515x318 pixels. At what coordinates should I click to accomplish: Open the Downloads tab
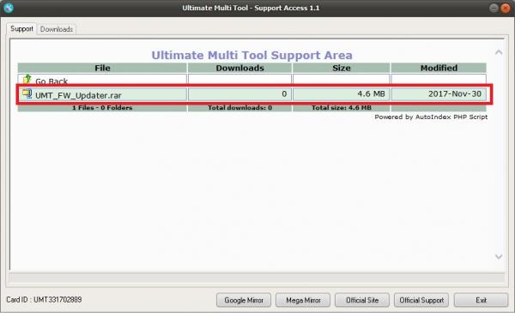(x=57, y=29)
